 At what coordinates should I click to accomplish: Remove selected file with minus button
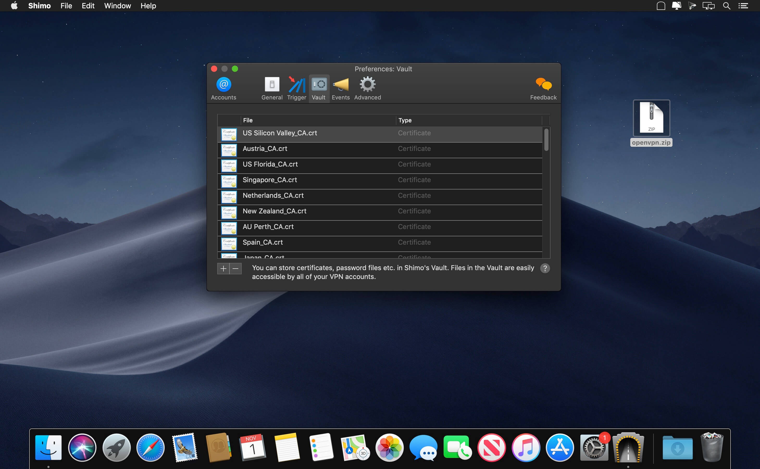pos(235,269)
